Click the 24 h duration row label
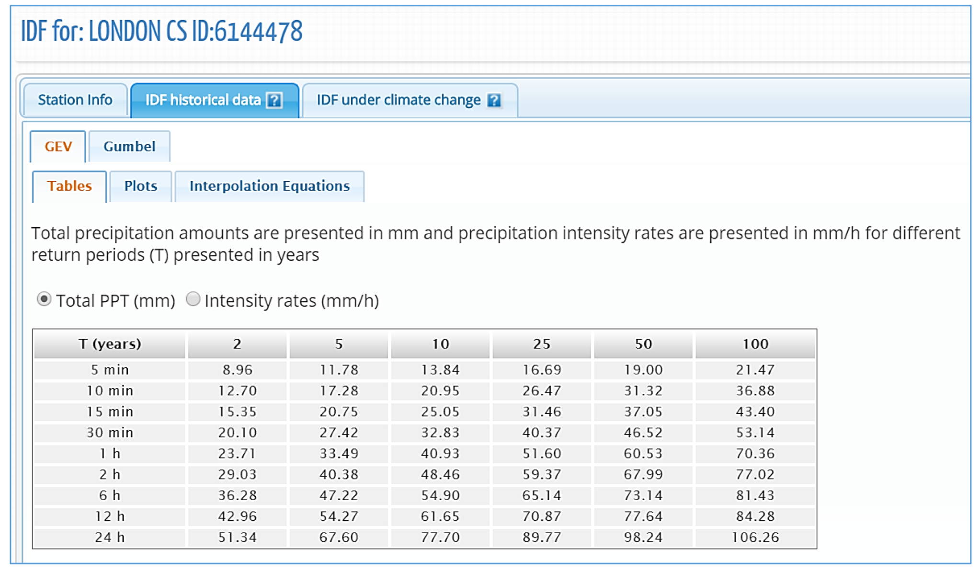 pyautogui.click(x=110, y=538)
